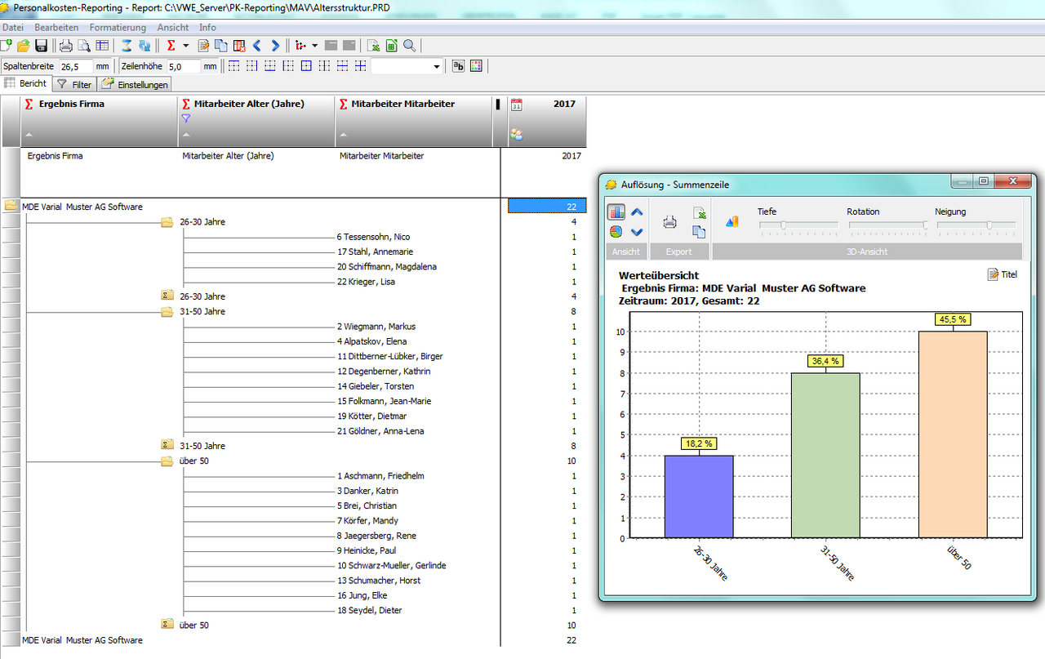Screen dimensions: 1045x659
Task: Open the dropdown arrow next to the sigma icon
Action: coord(185,46)
